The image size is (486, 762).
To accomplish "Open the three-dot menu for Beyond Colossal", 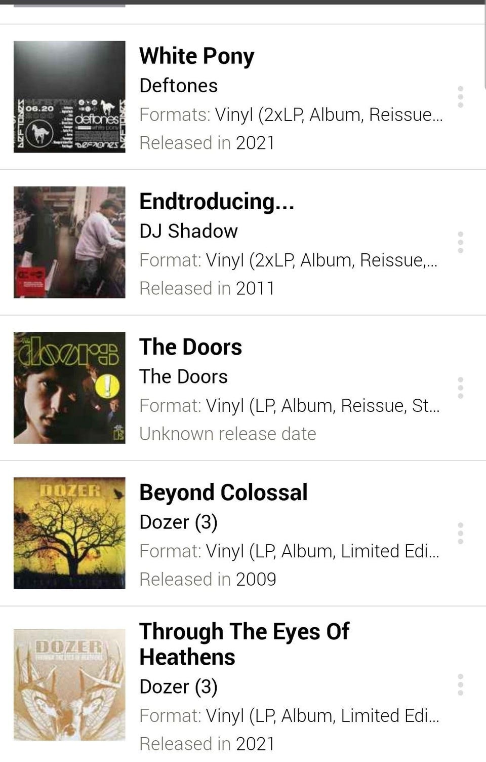I will (x=460, y=534).
